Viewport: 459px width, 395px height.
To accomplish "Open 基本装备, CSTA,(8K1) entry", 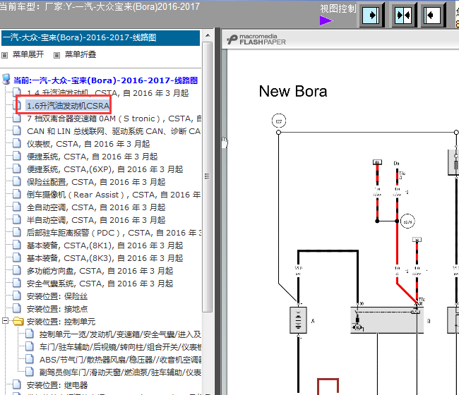I will tap(105, 245).
